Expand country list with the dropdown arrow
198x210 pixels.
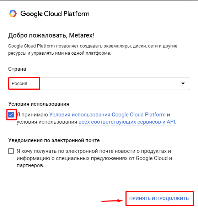[x=183, y=84]
